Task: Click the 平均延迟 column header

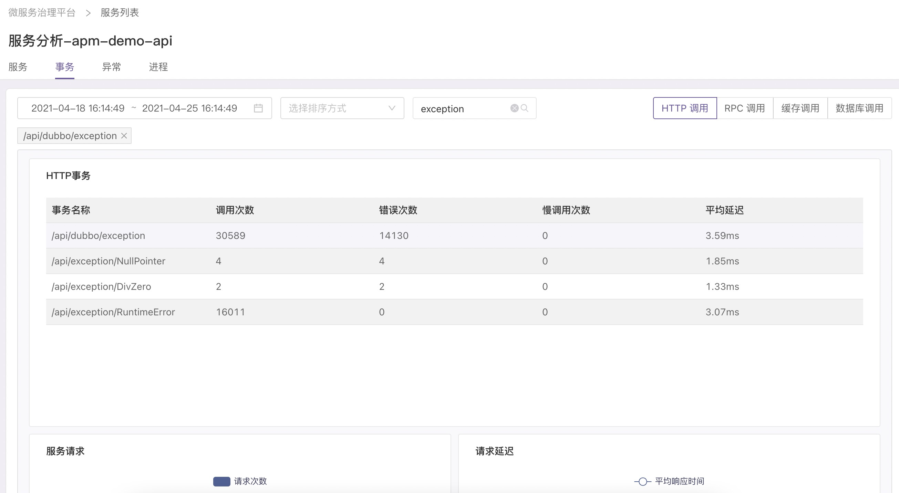Action: coord(724,210)
